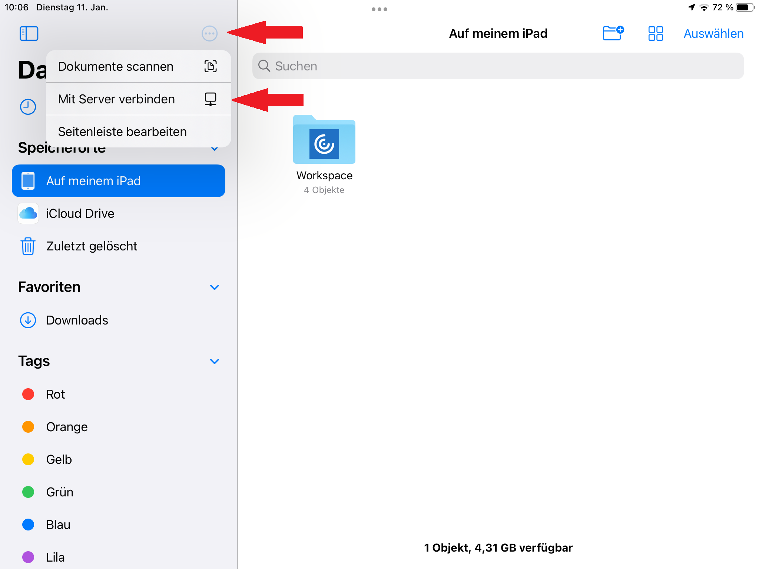Viewport: 759px width, 569px height.
Task: Toggle the sidebar visibility icon
Action: [x=29, y=33]
